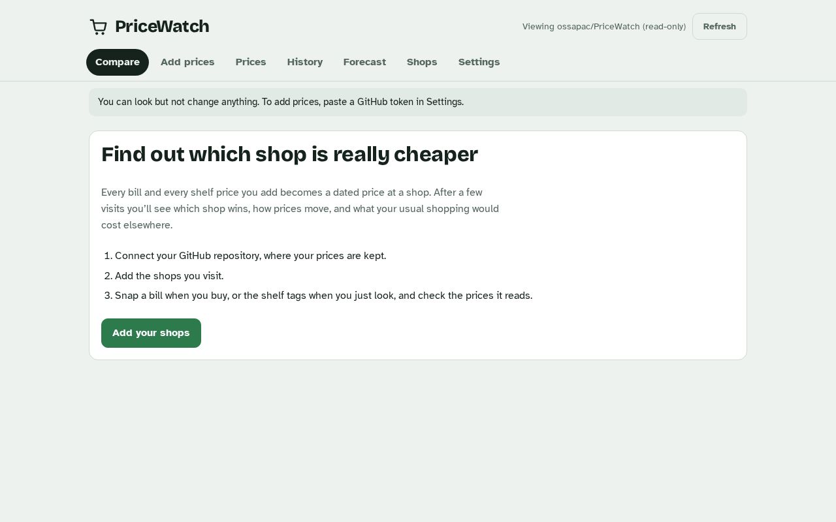Image resolution: width=836 pixels, height=522 pixels.
Task: Click the step 'Connect your GitHub repository'
Action: tap(251, 256)
